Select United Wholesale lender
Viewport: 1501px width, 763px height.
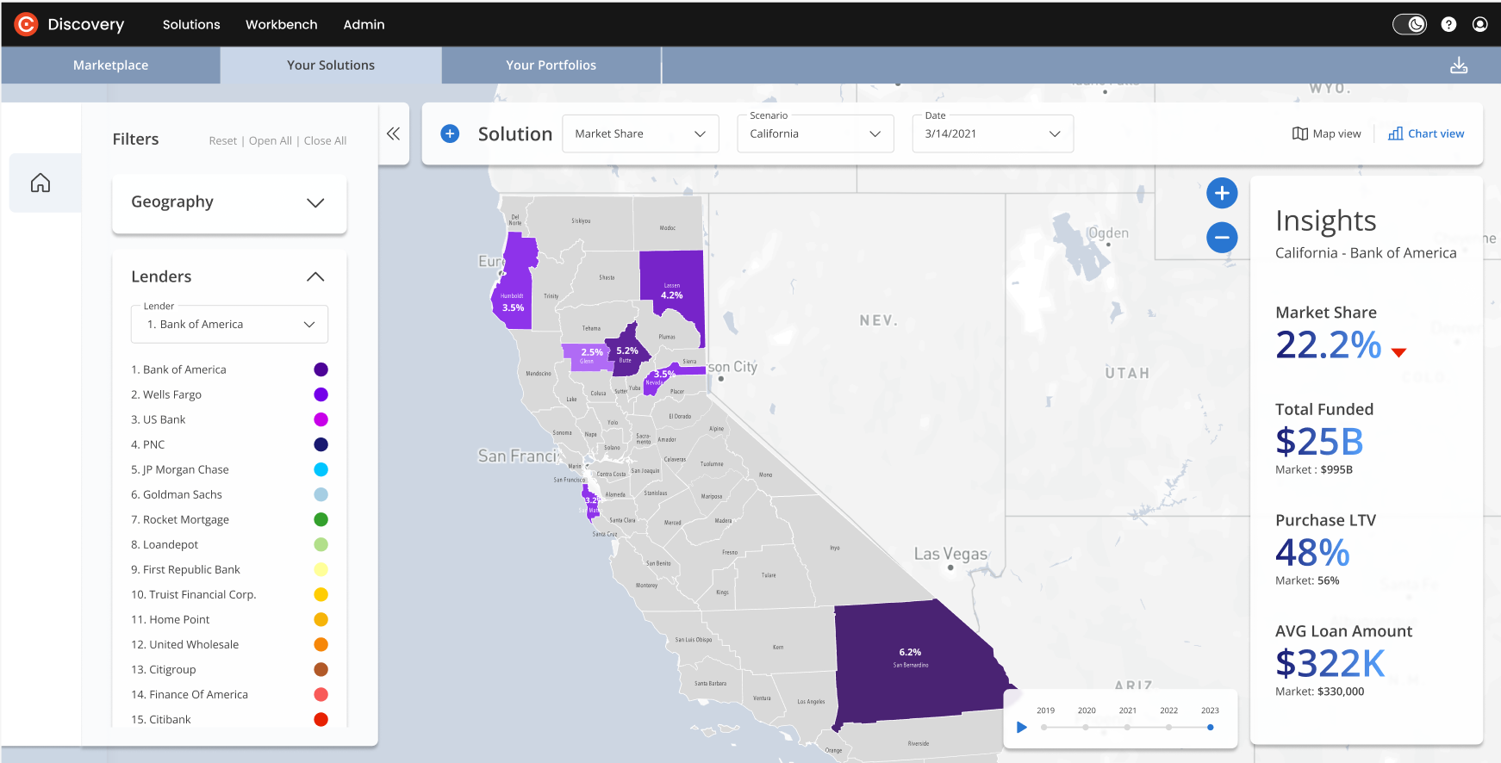[185, 644]
